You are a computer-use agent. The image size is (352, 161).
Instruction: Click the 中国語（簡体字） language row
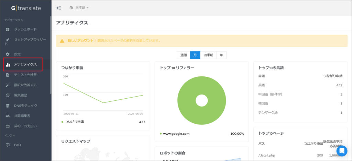point(300,94)
